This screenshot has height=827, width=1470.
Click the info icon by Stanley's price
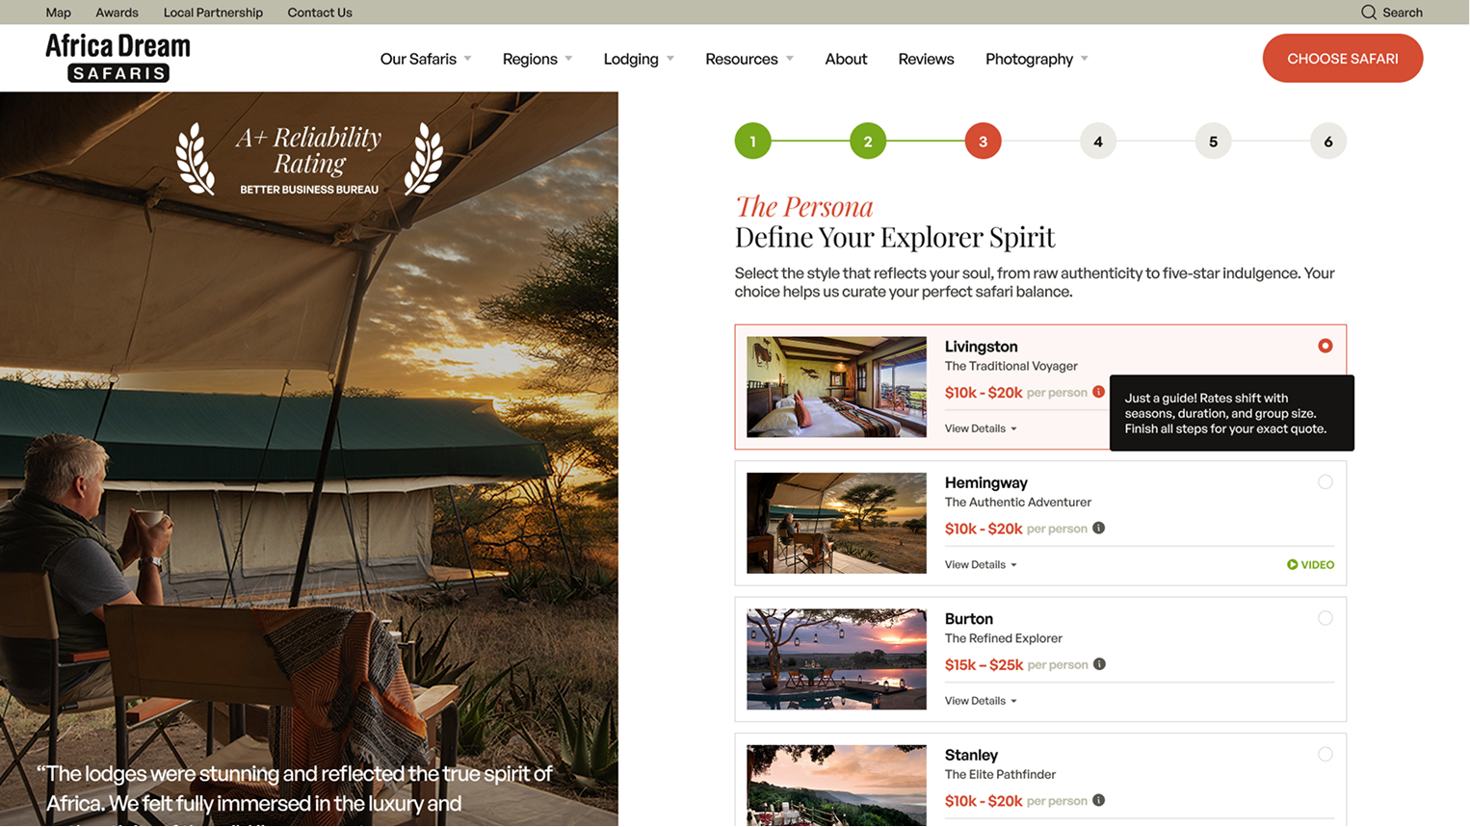point(1099,800)
